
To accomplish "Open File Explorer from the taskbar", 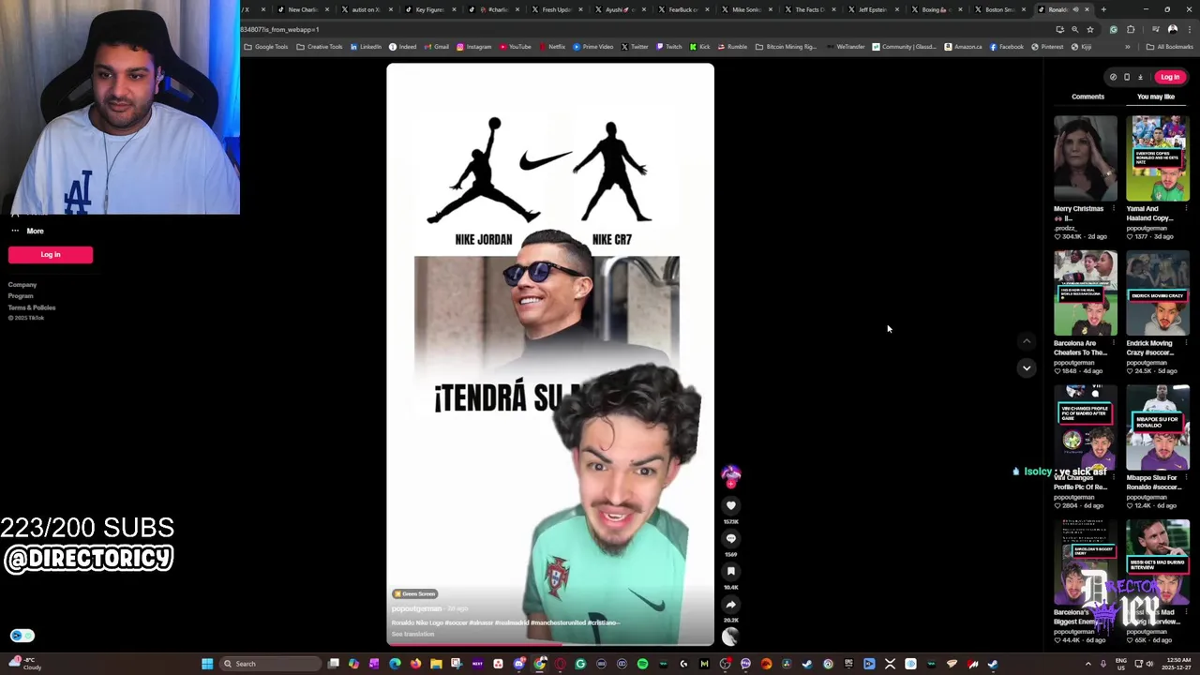I will pyautogui.click(x=436, y=664).
